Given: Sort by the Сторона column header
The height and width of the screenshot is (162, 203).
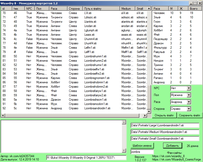Looking at the screenshot, I should click(x=75, y=9).
